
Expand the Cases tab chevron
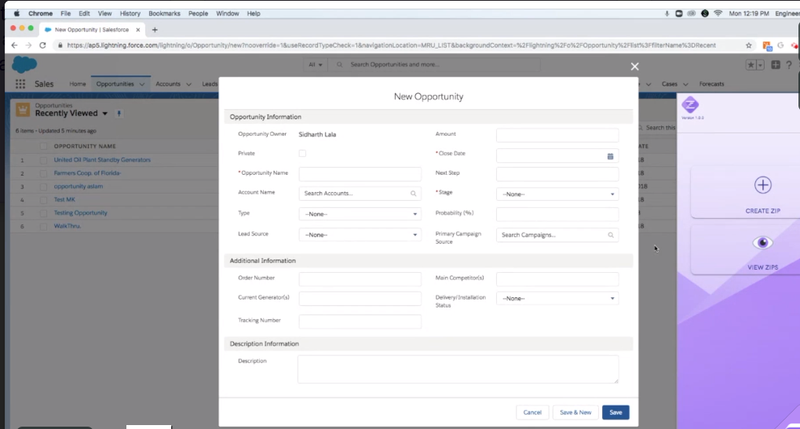point(685,84)
